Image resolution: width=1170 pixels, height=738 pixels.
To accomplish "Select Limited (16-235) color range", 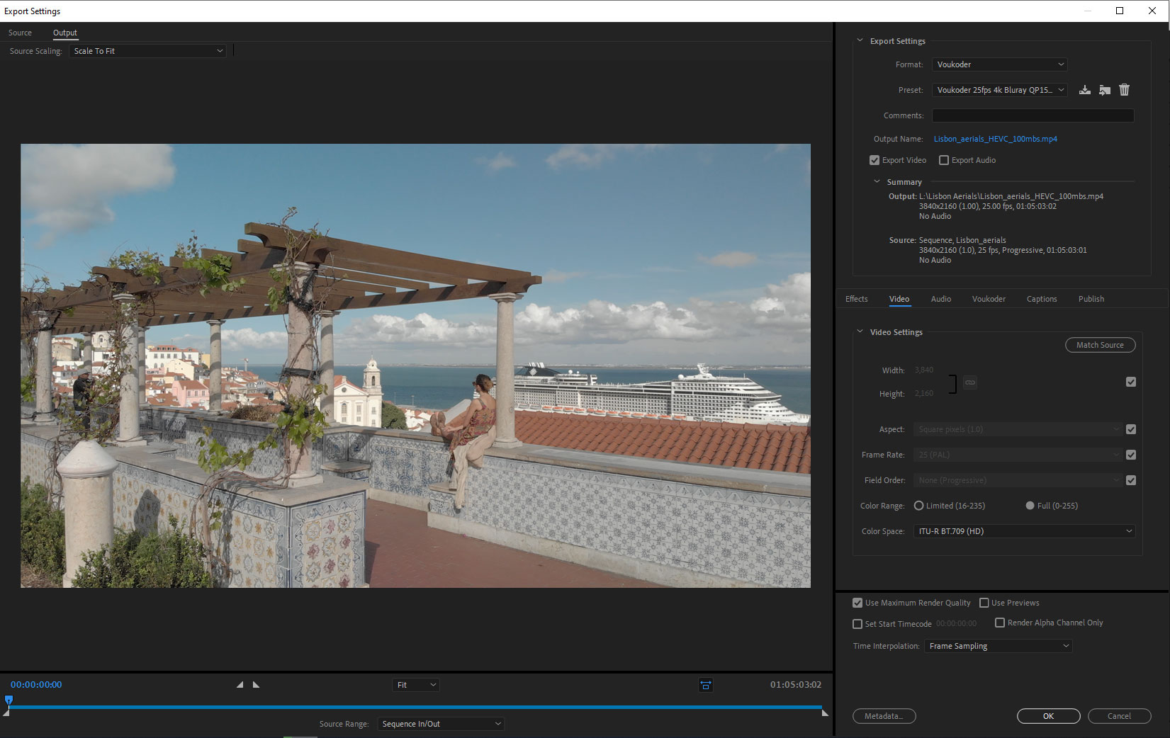I will [919, 506].
